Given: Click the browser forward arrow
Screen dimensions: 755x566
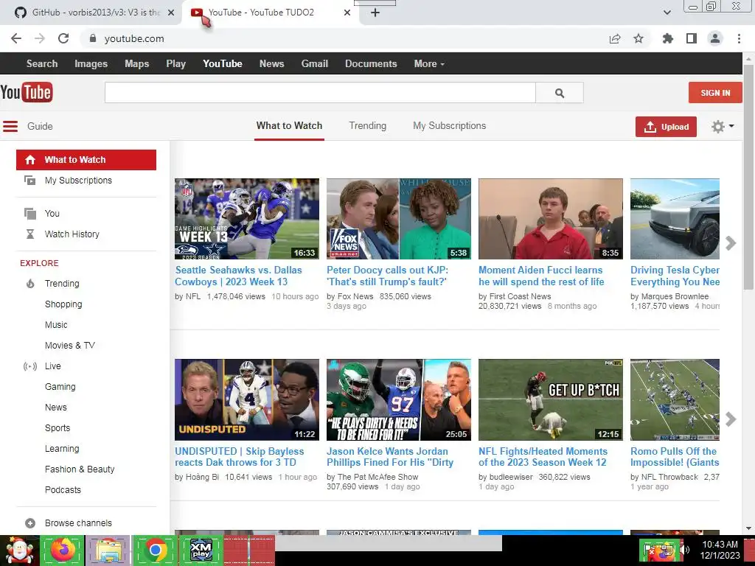Looking at the screenshot, I should pos(40,38).
